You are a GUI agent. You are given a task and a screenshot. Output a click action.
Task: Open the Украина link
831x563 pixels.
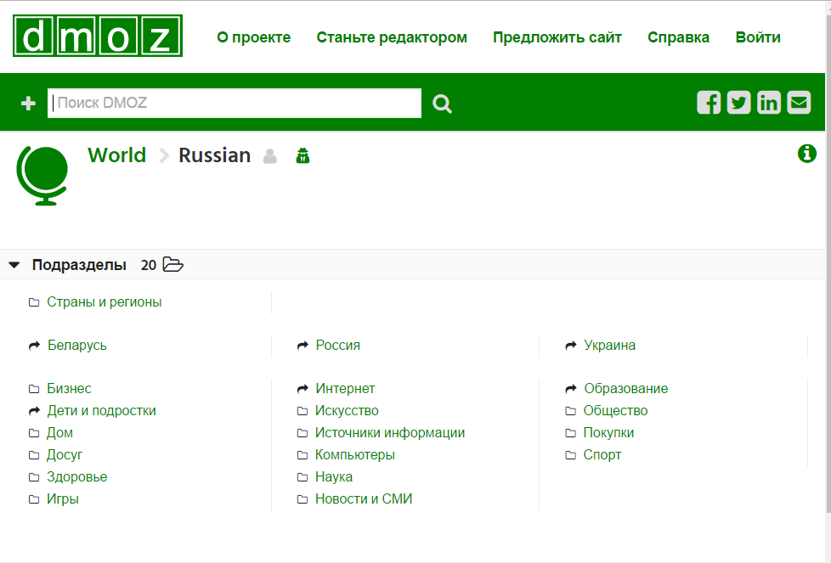pyautogui.click(x=609, y=346)
